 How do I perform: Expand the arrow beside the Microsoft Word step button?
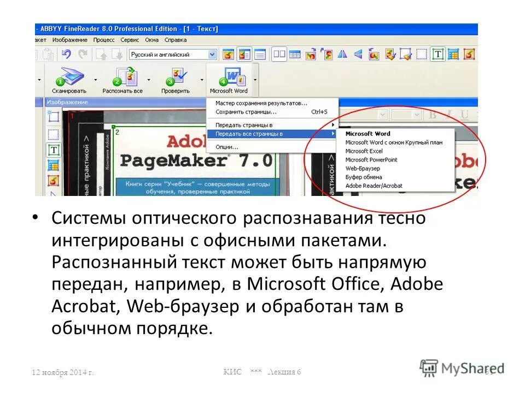pos(255,80)
